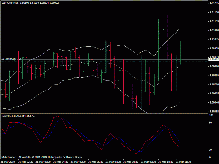Screen dimensions: 219x164
Task: Click the current price tag 1.60902
Action: click(214, 59)
